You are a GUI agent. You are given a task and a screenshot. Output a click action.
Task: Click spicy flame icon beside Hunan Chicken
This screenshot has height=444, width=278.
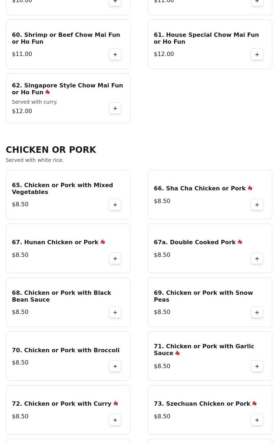click(103, 242)
